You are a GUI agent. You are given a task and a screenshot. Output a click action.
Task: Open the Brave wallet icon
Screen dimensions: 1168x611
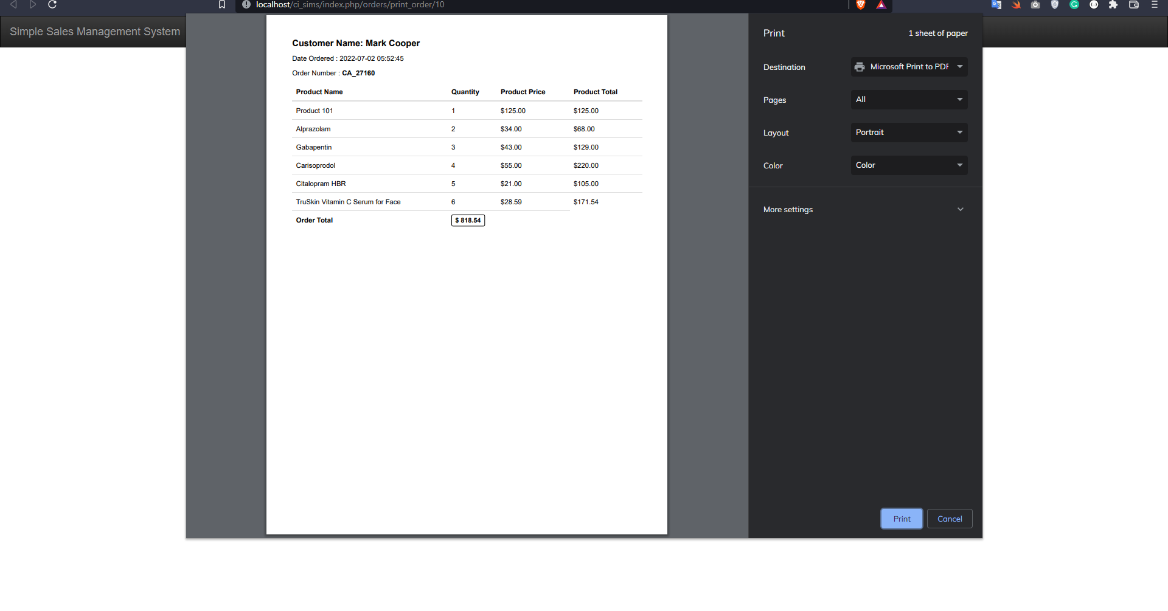point(1134,4)
